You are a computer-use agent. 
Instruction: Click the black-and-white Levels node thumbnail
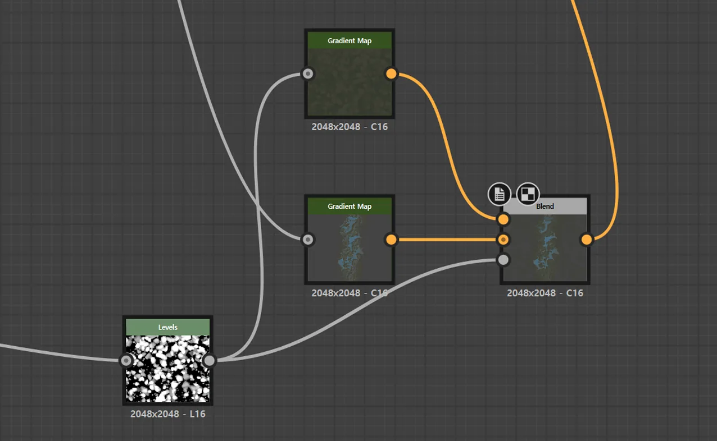[x=168, y=369]
